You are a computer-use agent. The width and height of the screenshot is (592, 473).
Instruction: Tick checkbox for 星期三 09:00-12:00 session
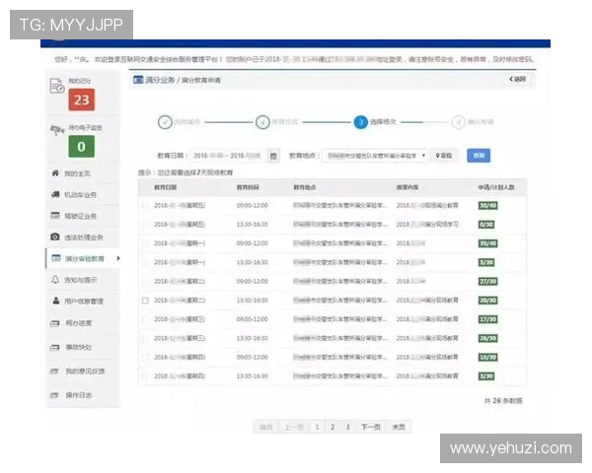pos(145,319)
